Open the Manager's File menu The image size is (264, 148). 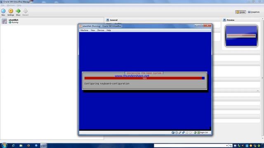3,5
